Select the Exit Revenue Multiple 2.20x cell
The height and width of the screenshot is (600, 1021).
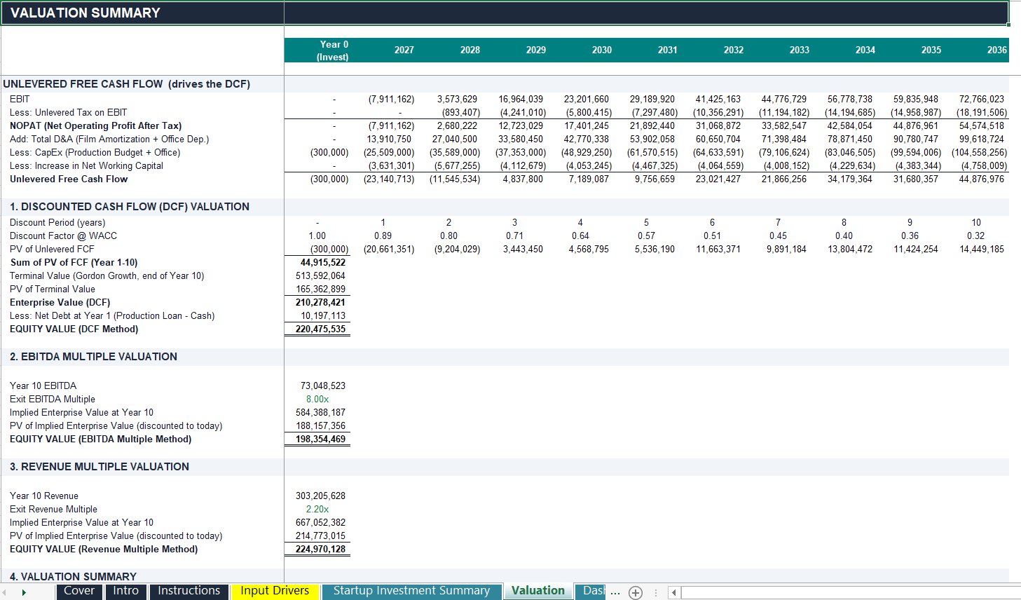pos(317,509)
